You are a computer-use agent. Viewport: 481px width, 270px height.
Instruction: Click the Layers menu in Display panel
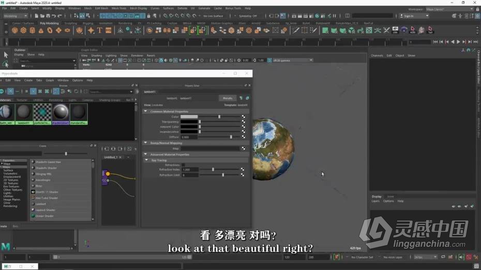[x=375, y=201]
